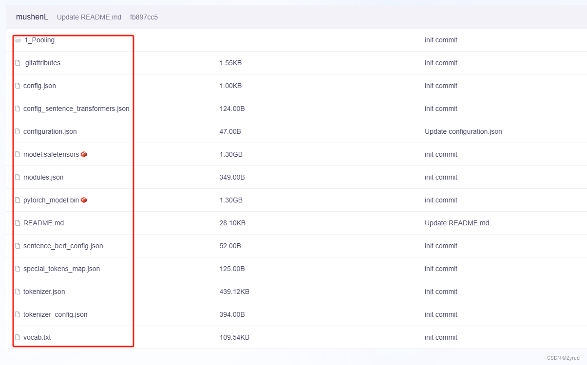Open the pytorch_model.bin file
The image size is (587, 365).
51,200
